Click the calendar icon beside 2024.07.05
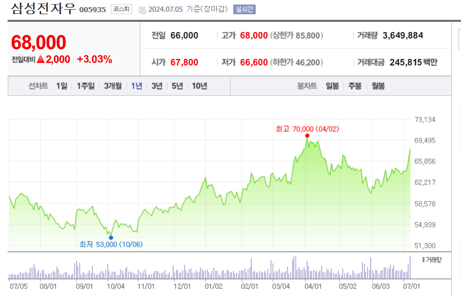The width and height of the screenshot is (461, 296). point(142,10)
